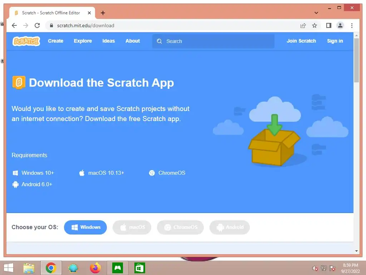The image size is (366, 275).
Task: Open the Create menu item
Action: pyautogui.click(x=55, y=41)
